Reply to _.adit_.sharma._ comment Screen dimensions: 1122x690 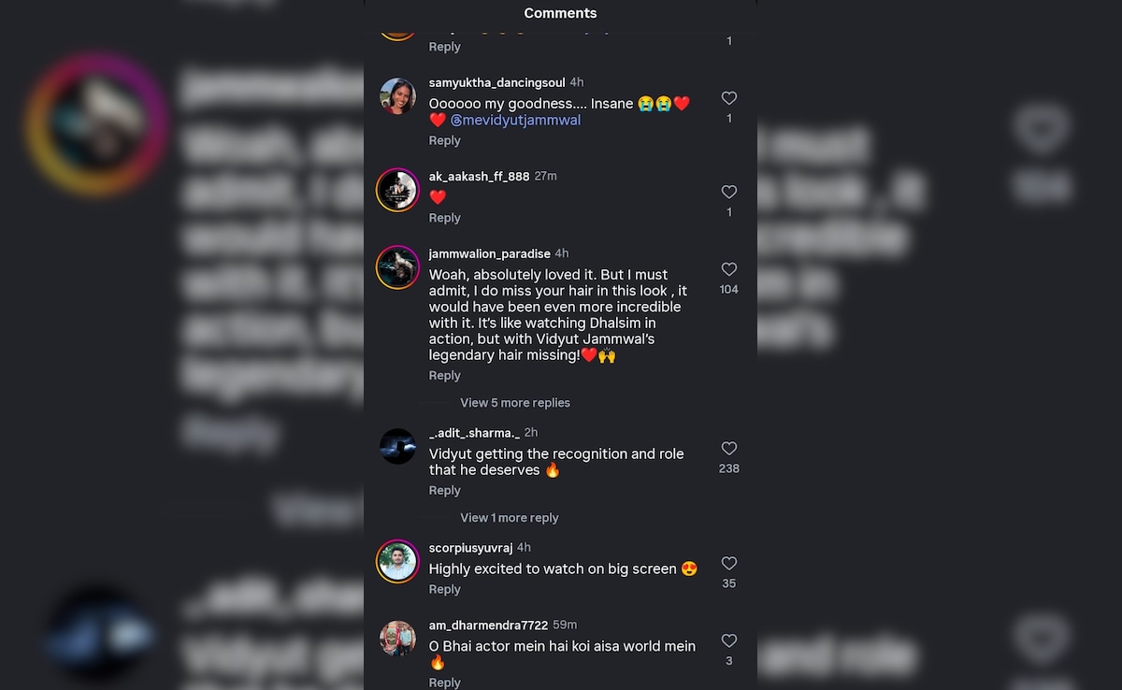click(445, 491)
